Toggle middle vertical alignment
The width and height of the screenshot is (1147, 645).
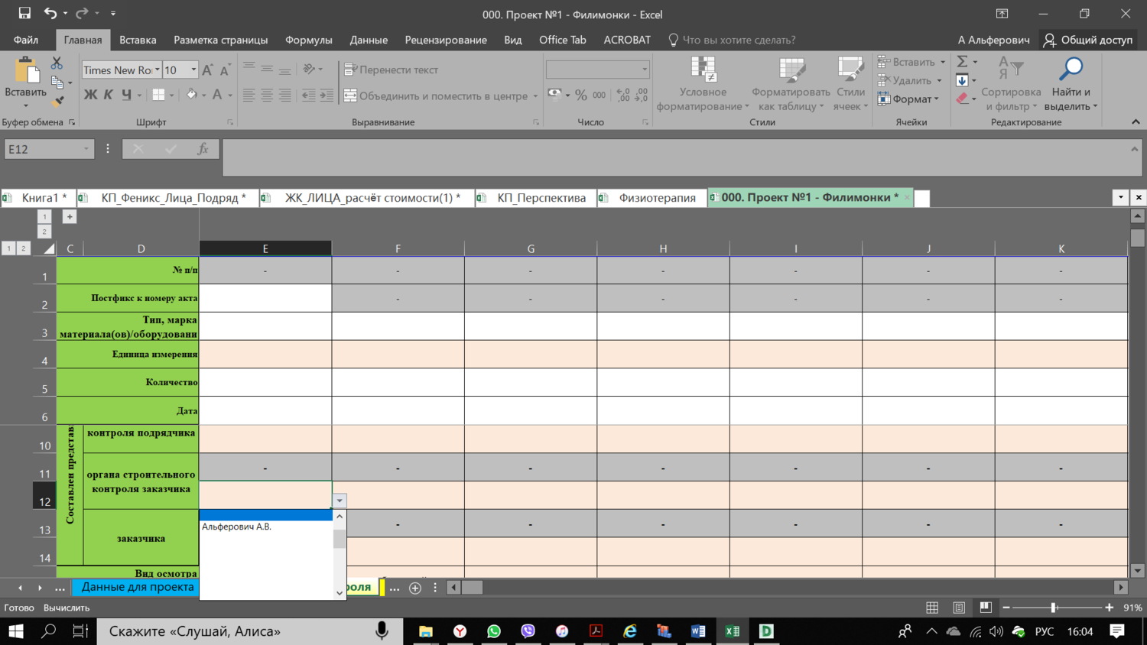point(267,70)
